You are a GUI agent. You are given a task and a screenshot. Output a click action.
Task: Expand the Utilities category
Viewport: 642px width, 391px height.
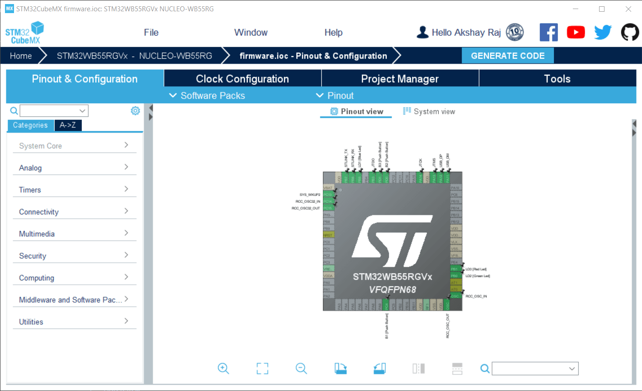pos(75,321)
